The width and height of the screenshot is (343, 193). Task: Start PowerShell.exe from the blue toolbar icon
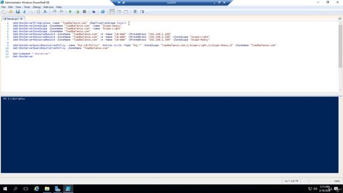[102, 12]
